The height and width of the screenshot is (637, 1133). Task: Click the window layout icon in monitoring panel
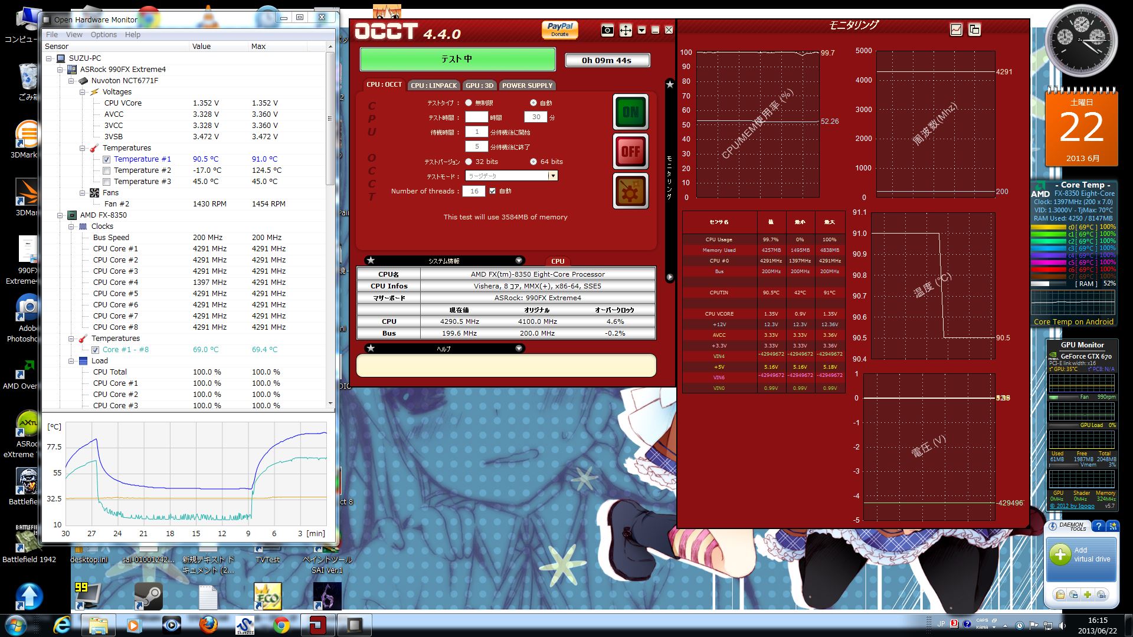pos(974,29)
